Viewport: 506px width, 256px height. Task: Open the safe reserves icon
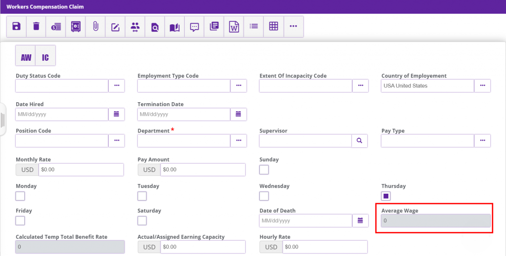pyautogui.click(x=76, y=27)
